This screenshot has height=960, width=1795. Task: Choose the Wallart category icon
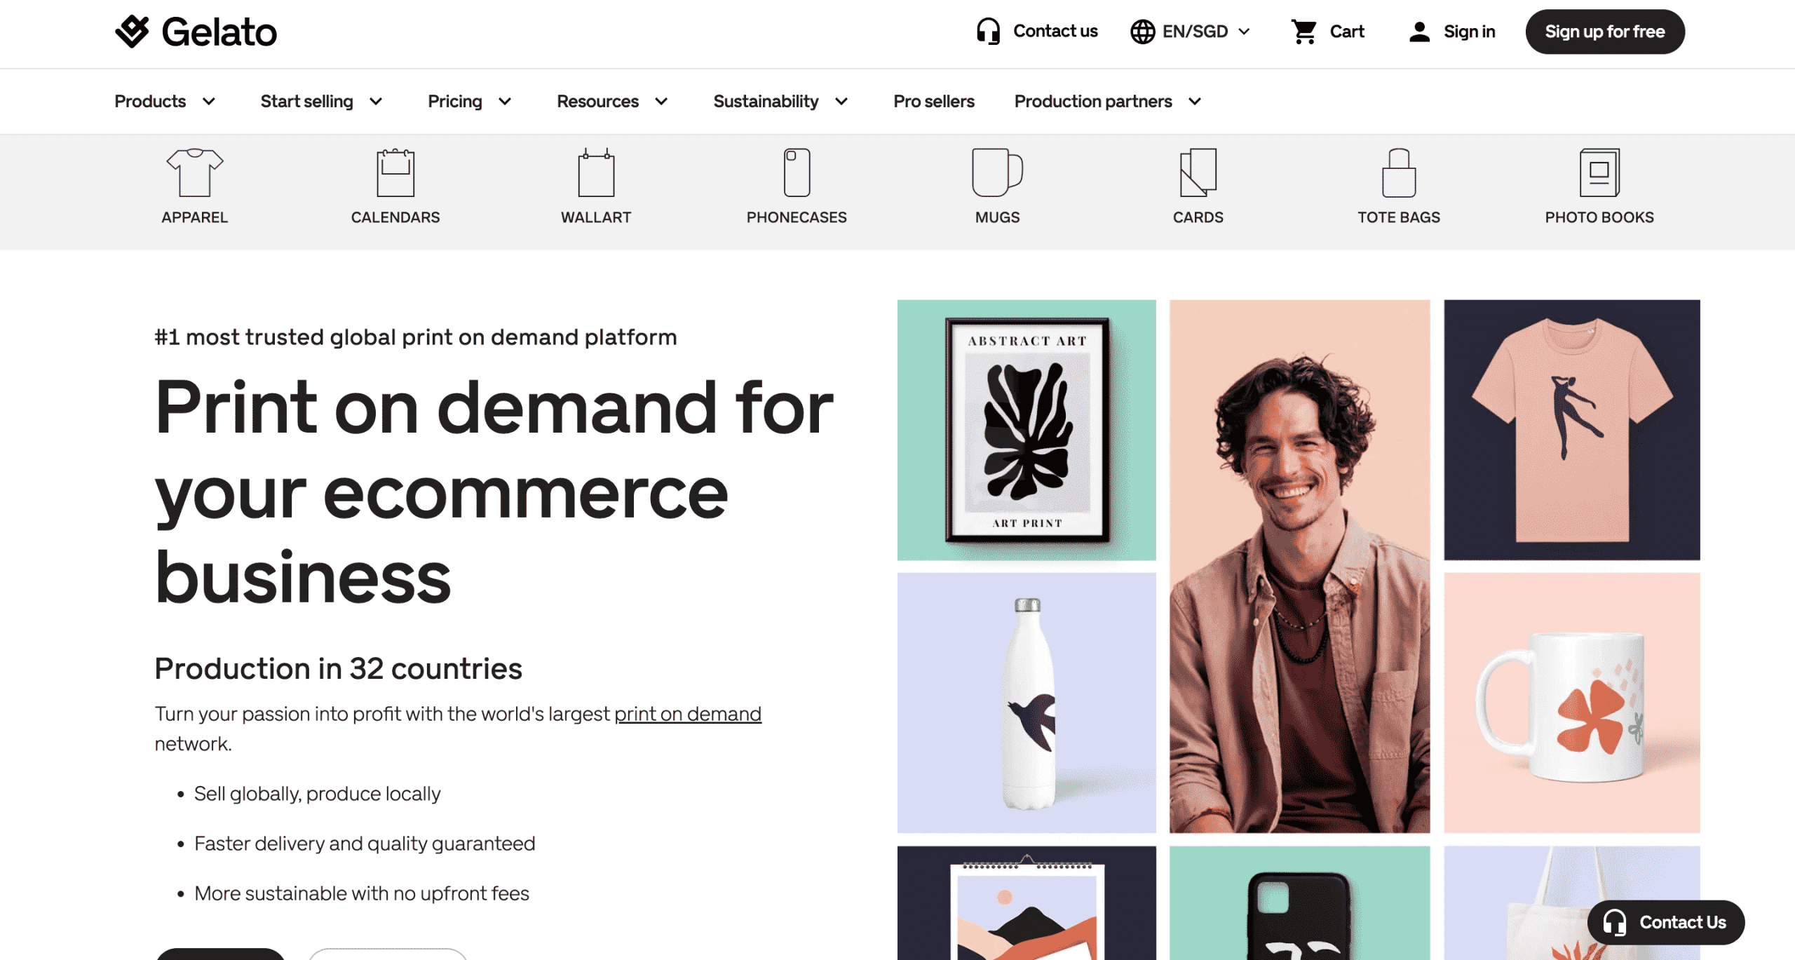click(596, 173)
